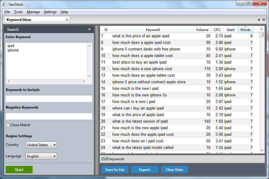Viewport: 269px width, 179px height.
Task: Click the Enter Keyword text area
Action: 47,61
